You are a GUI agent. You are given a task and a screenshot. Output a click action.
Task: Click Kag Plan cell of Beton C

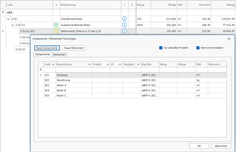150,95
